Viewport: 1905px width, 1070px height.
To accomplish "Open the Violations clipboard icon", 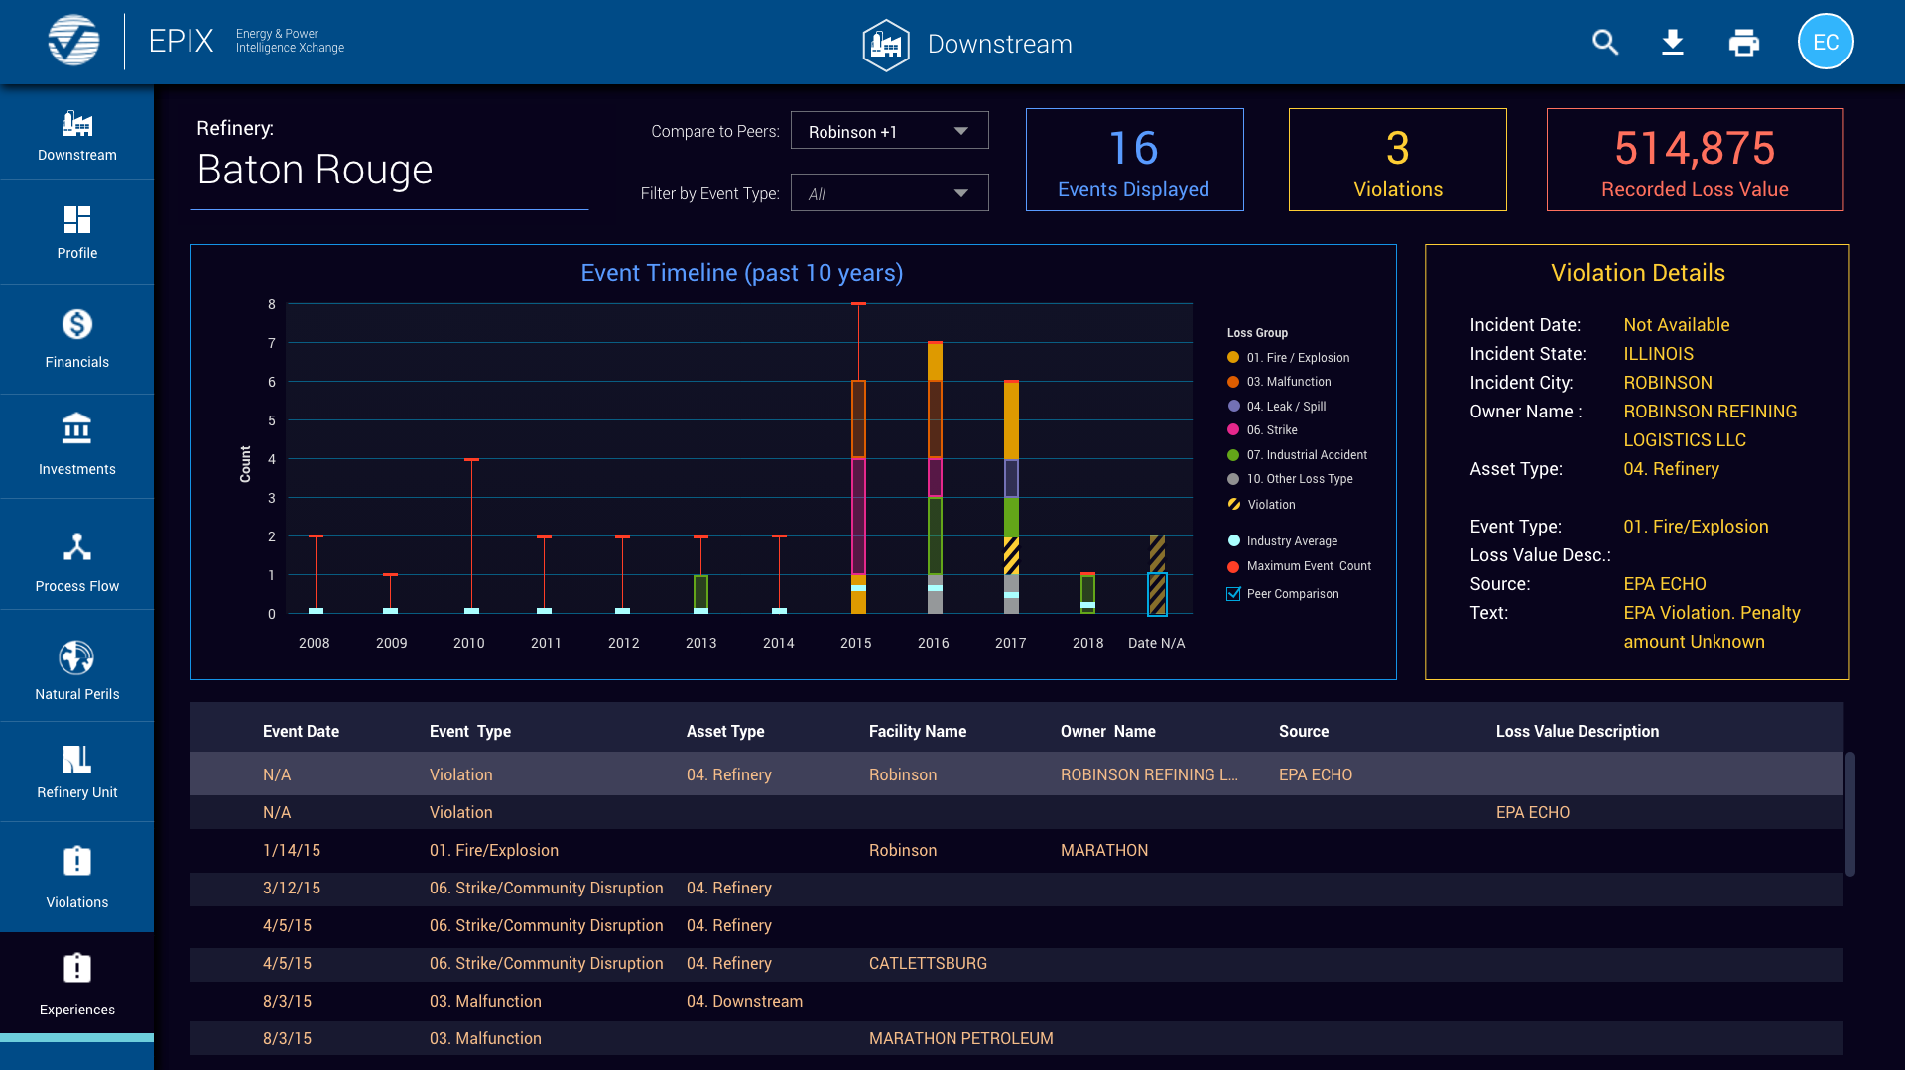I will coord(77,861).
